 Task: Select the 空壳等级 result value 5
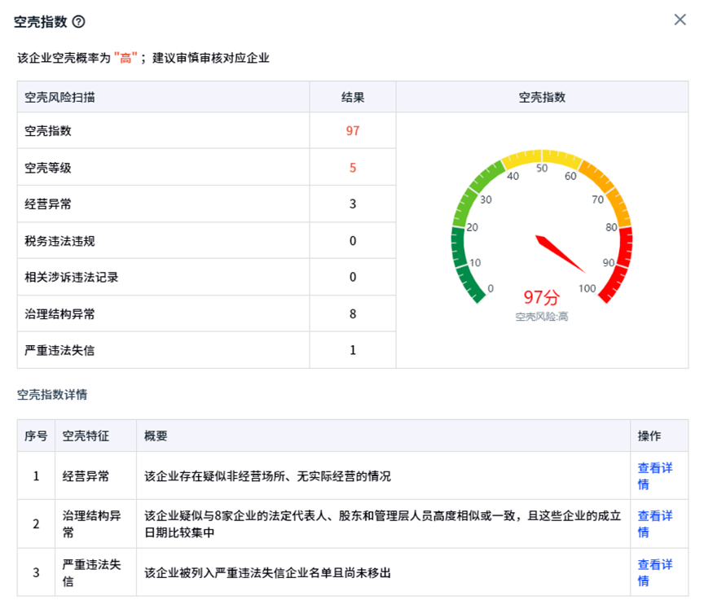[x=353, y=168]
